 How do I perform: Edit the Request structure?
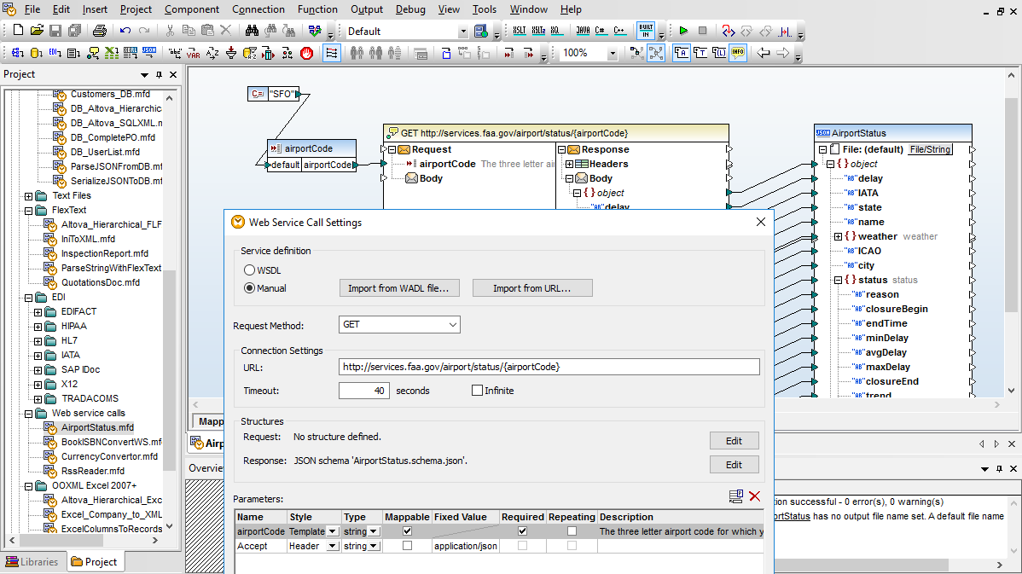click(x=734, y=441)
